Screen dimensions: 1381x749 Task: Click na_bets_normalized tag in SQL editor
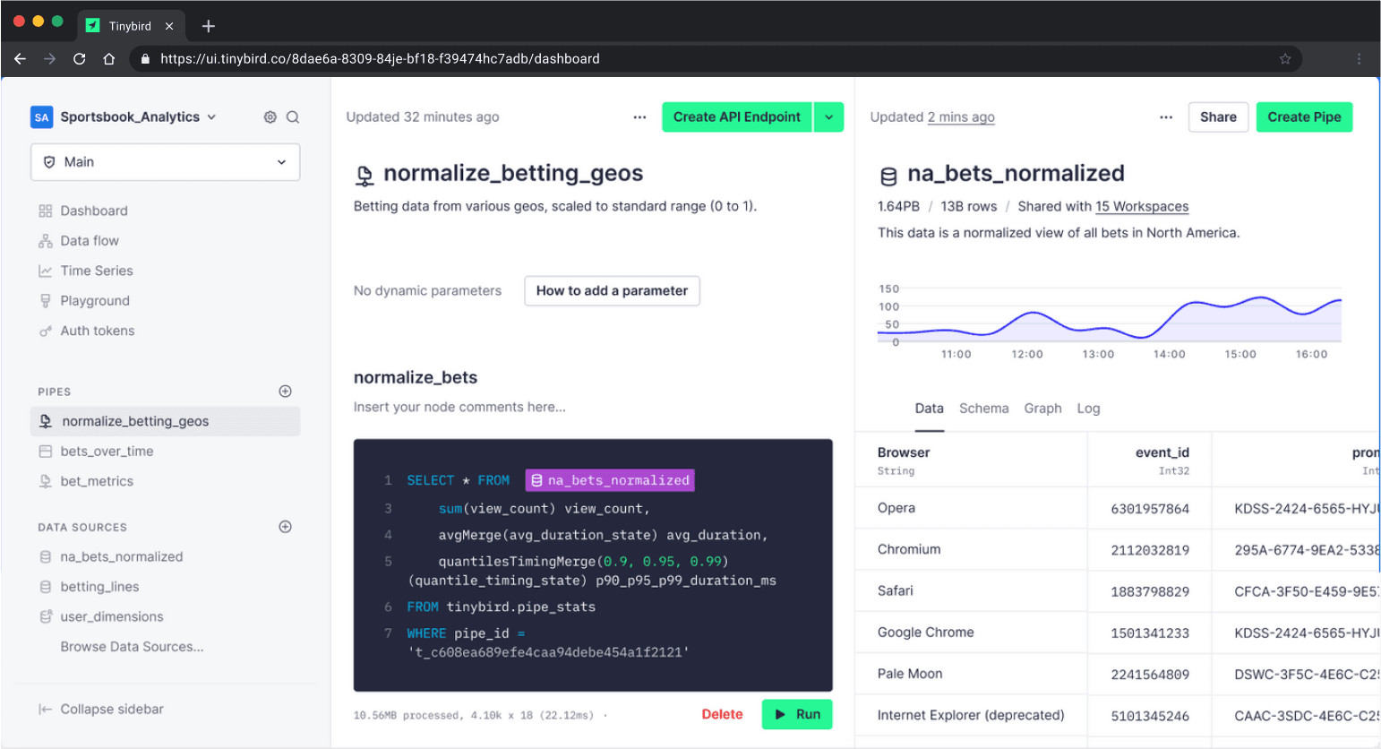click(x=610, y=480)
